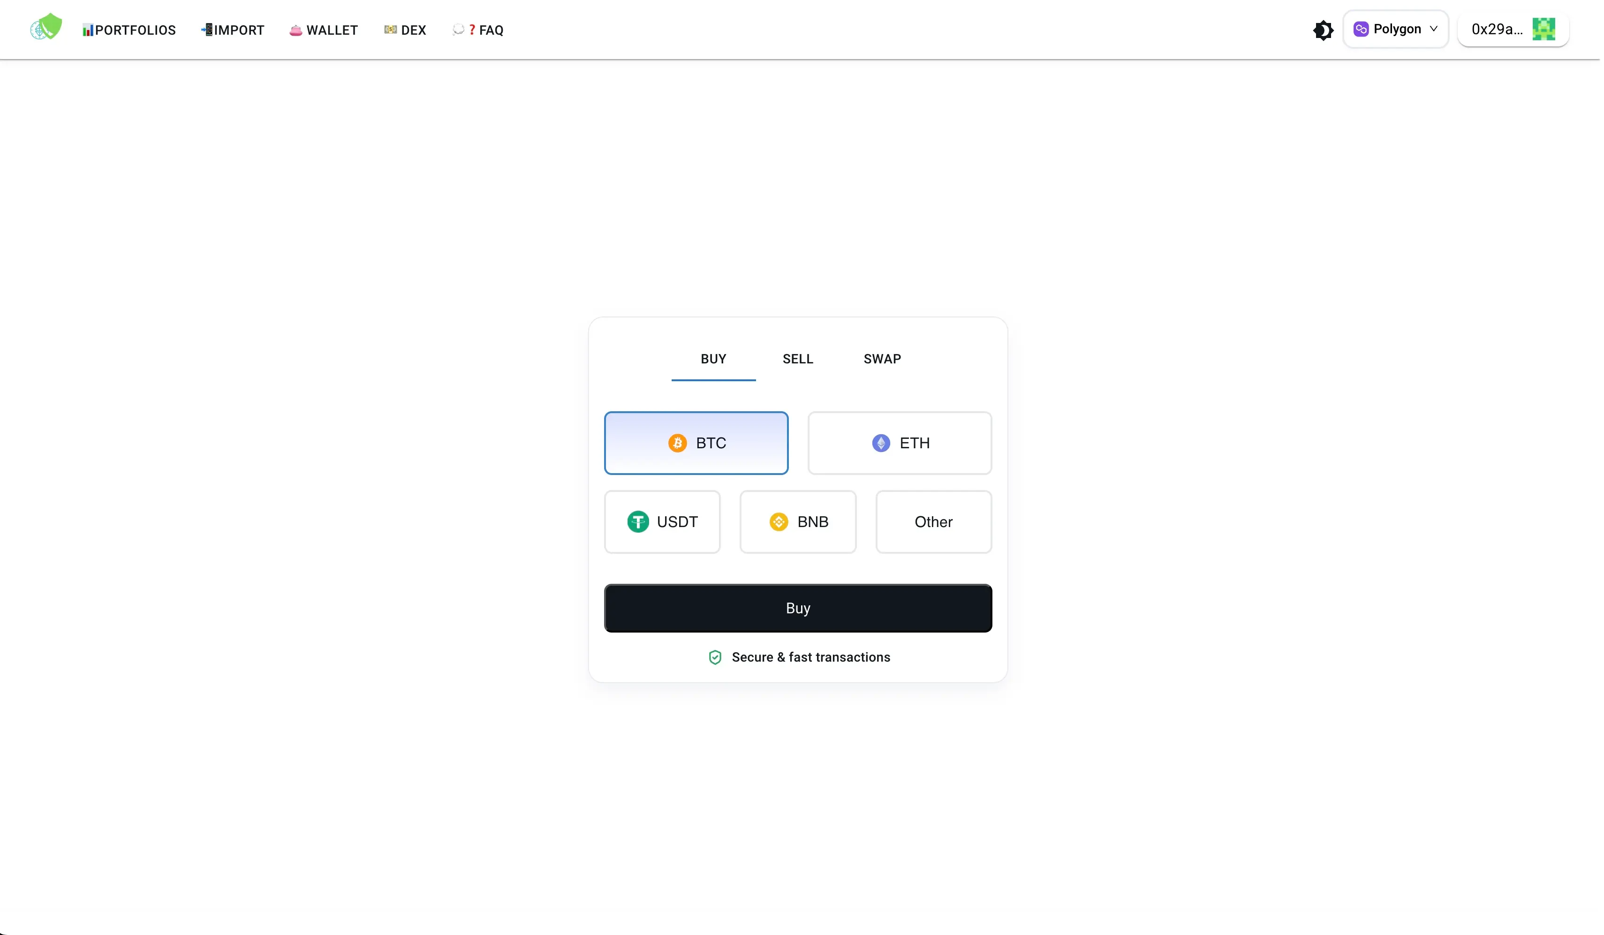This screenshot has width=1604, height=935.
Task: Toggle dark mode with the moon icon
Action: pos(1324,29)
